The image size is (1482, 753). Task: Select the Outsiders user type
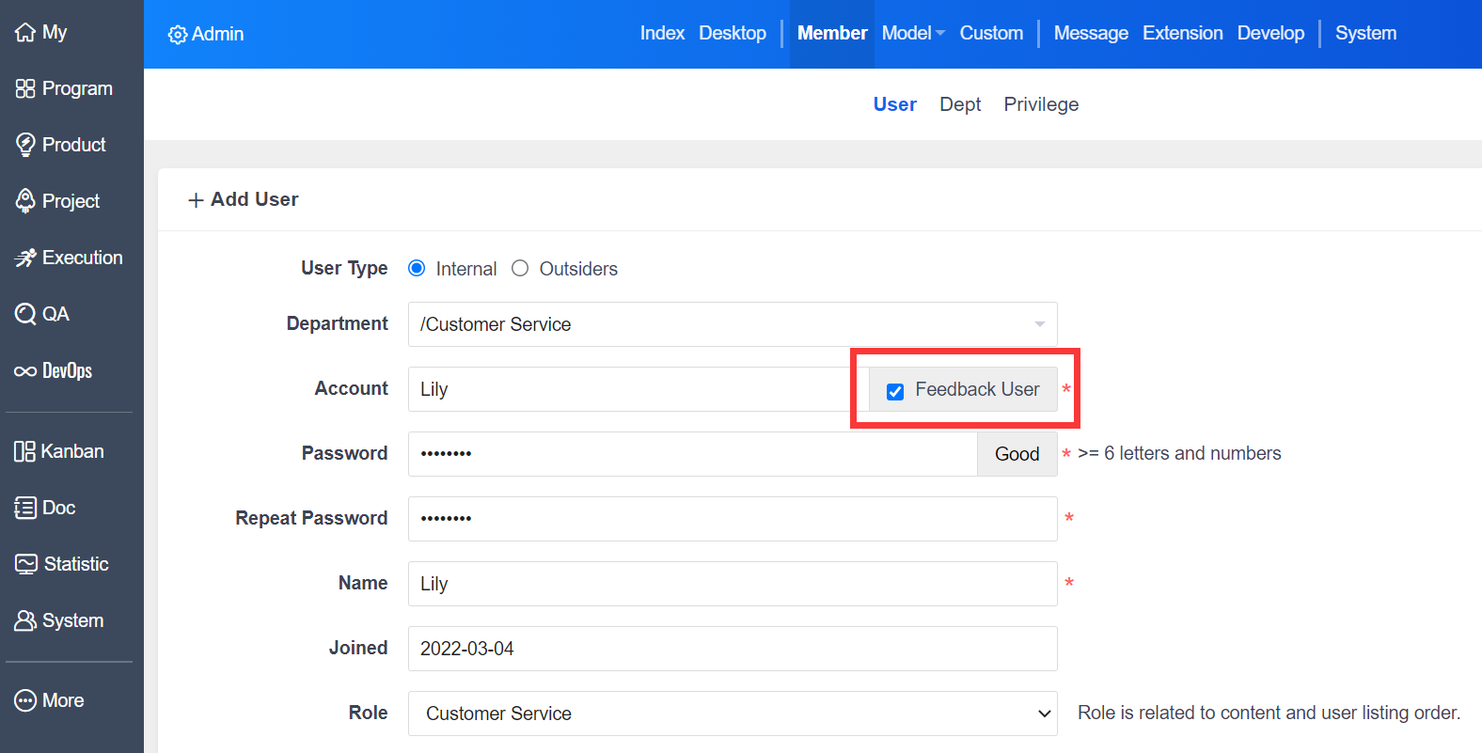point(520,269)
